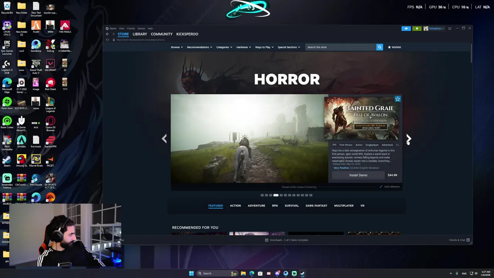The width and height of the screenshot is (494, 278).
Task: Select the FACEIT desktop icon
Action: tap(50, 161)
